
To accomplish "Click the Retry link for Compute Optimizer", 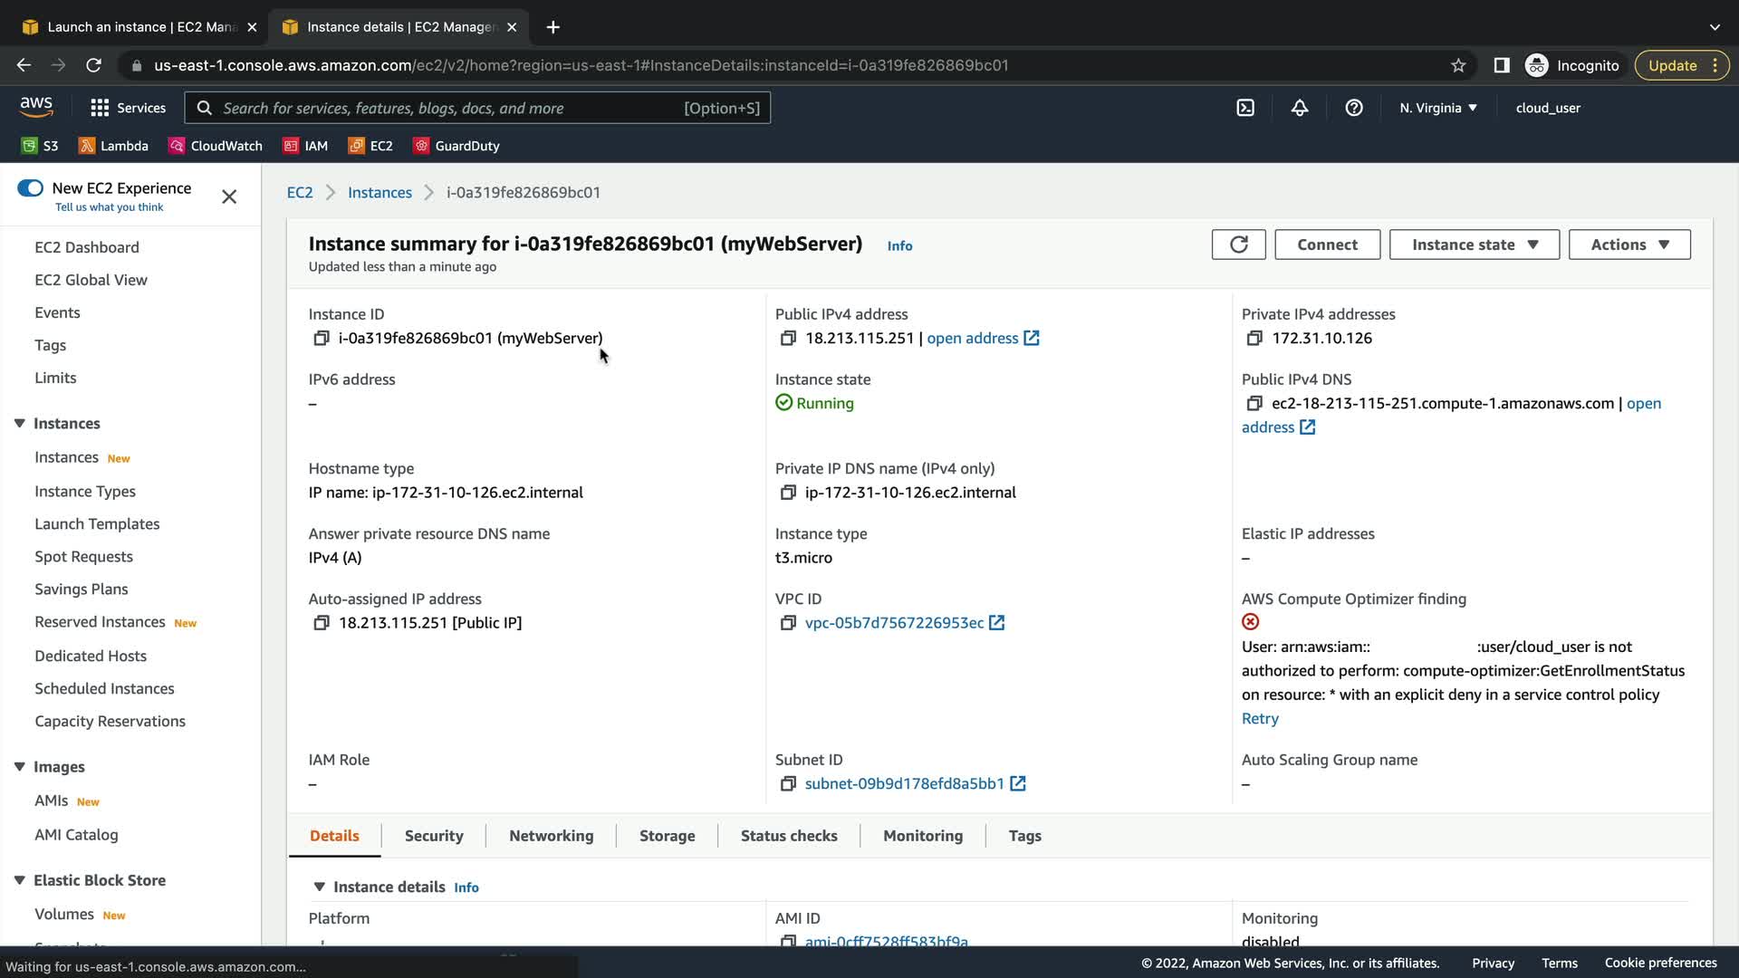I will pos(1259,719).
